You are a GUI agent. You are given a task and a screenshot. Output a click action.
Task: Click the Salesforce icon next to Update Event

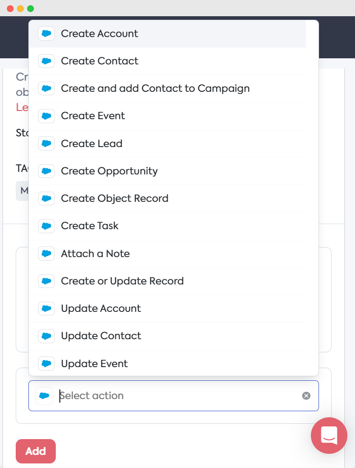tap(46, 364)
